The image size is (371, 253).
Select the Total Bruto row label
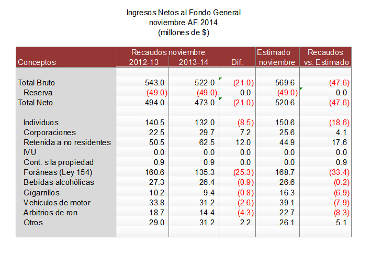(37, 83)
